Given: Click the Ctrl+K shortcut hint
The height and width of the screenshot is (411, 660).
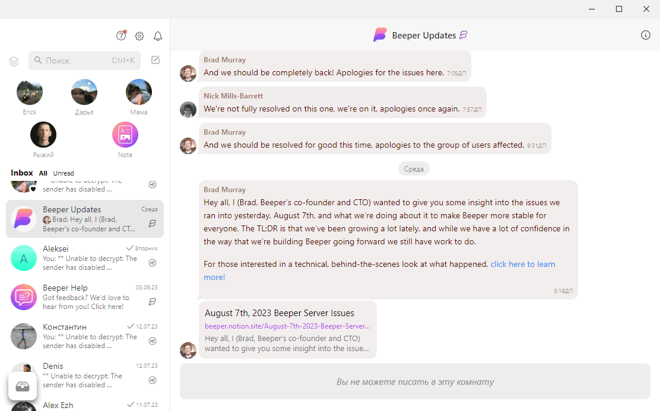Looking at the screenshot, I should 123,60.
